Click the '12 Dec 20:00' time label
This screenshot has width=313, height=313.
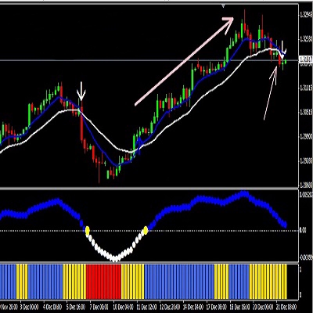(170, 306)
